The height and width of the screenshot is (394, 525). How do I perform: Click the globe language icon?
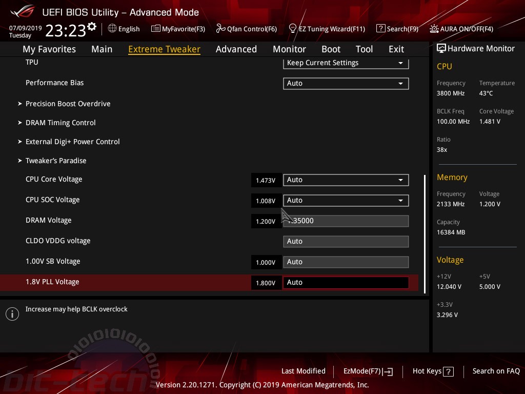click(x=112, y=29)
